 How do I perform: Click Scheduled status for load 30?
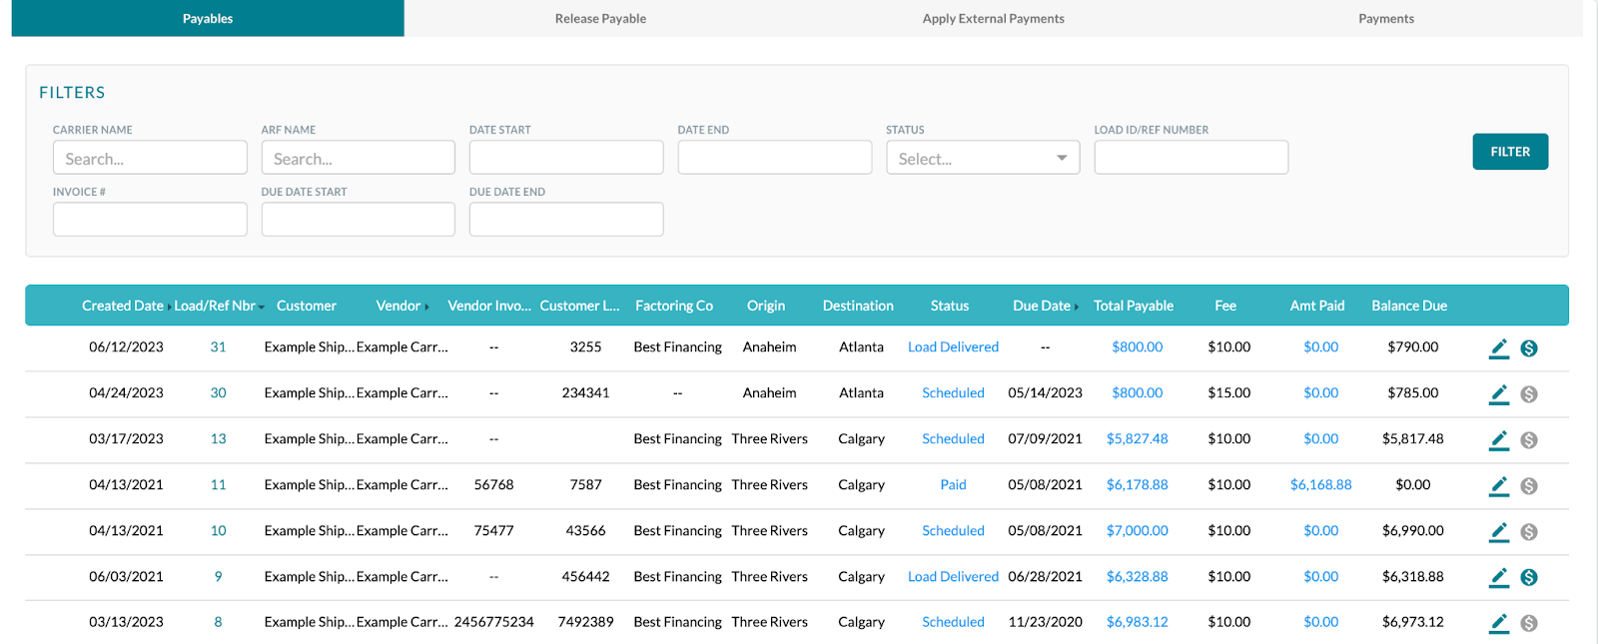tap(953, 393)
